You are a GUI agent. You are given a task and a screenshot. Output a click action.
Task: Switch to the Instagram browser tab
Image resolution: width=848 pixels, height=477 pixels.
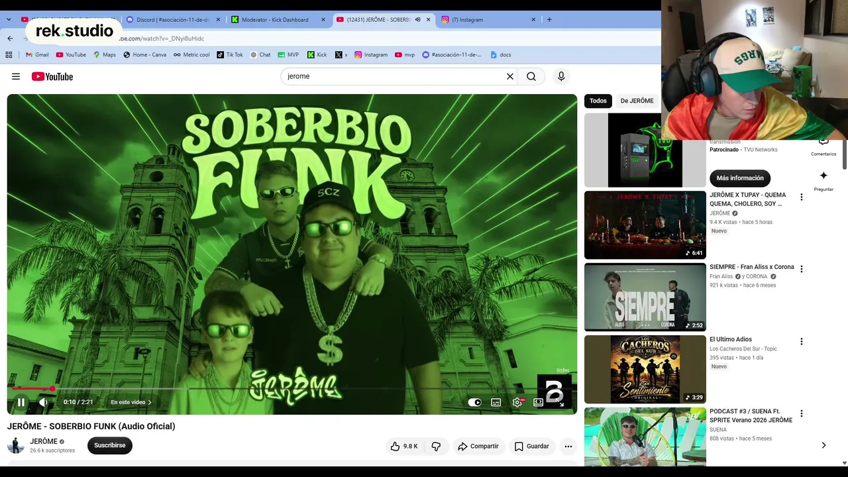pos(489,20)
